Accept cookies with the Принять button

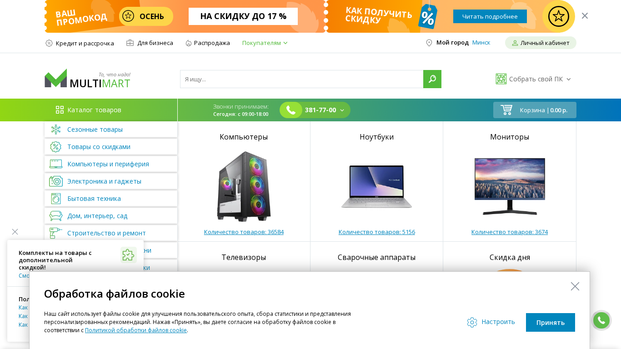point(551,322)
